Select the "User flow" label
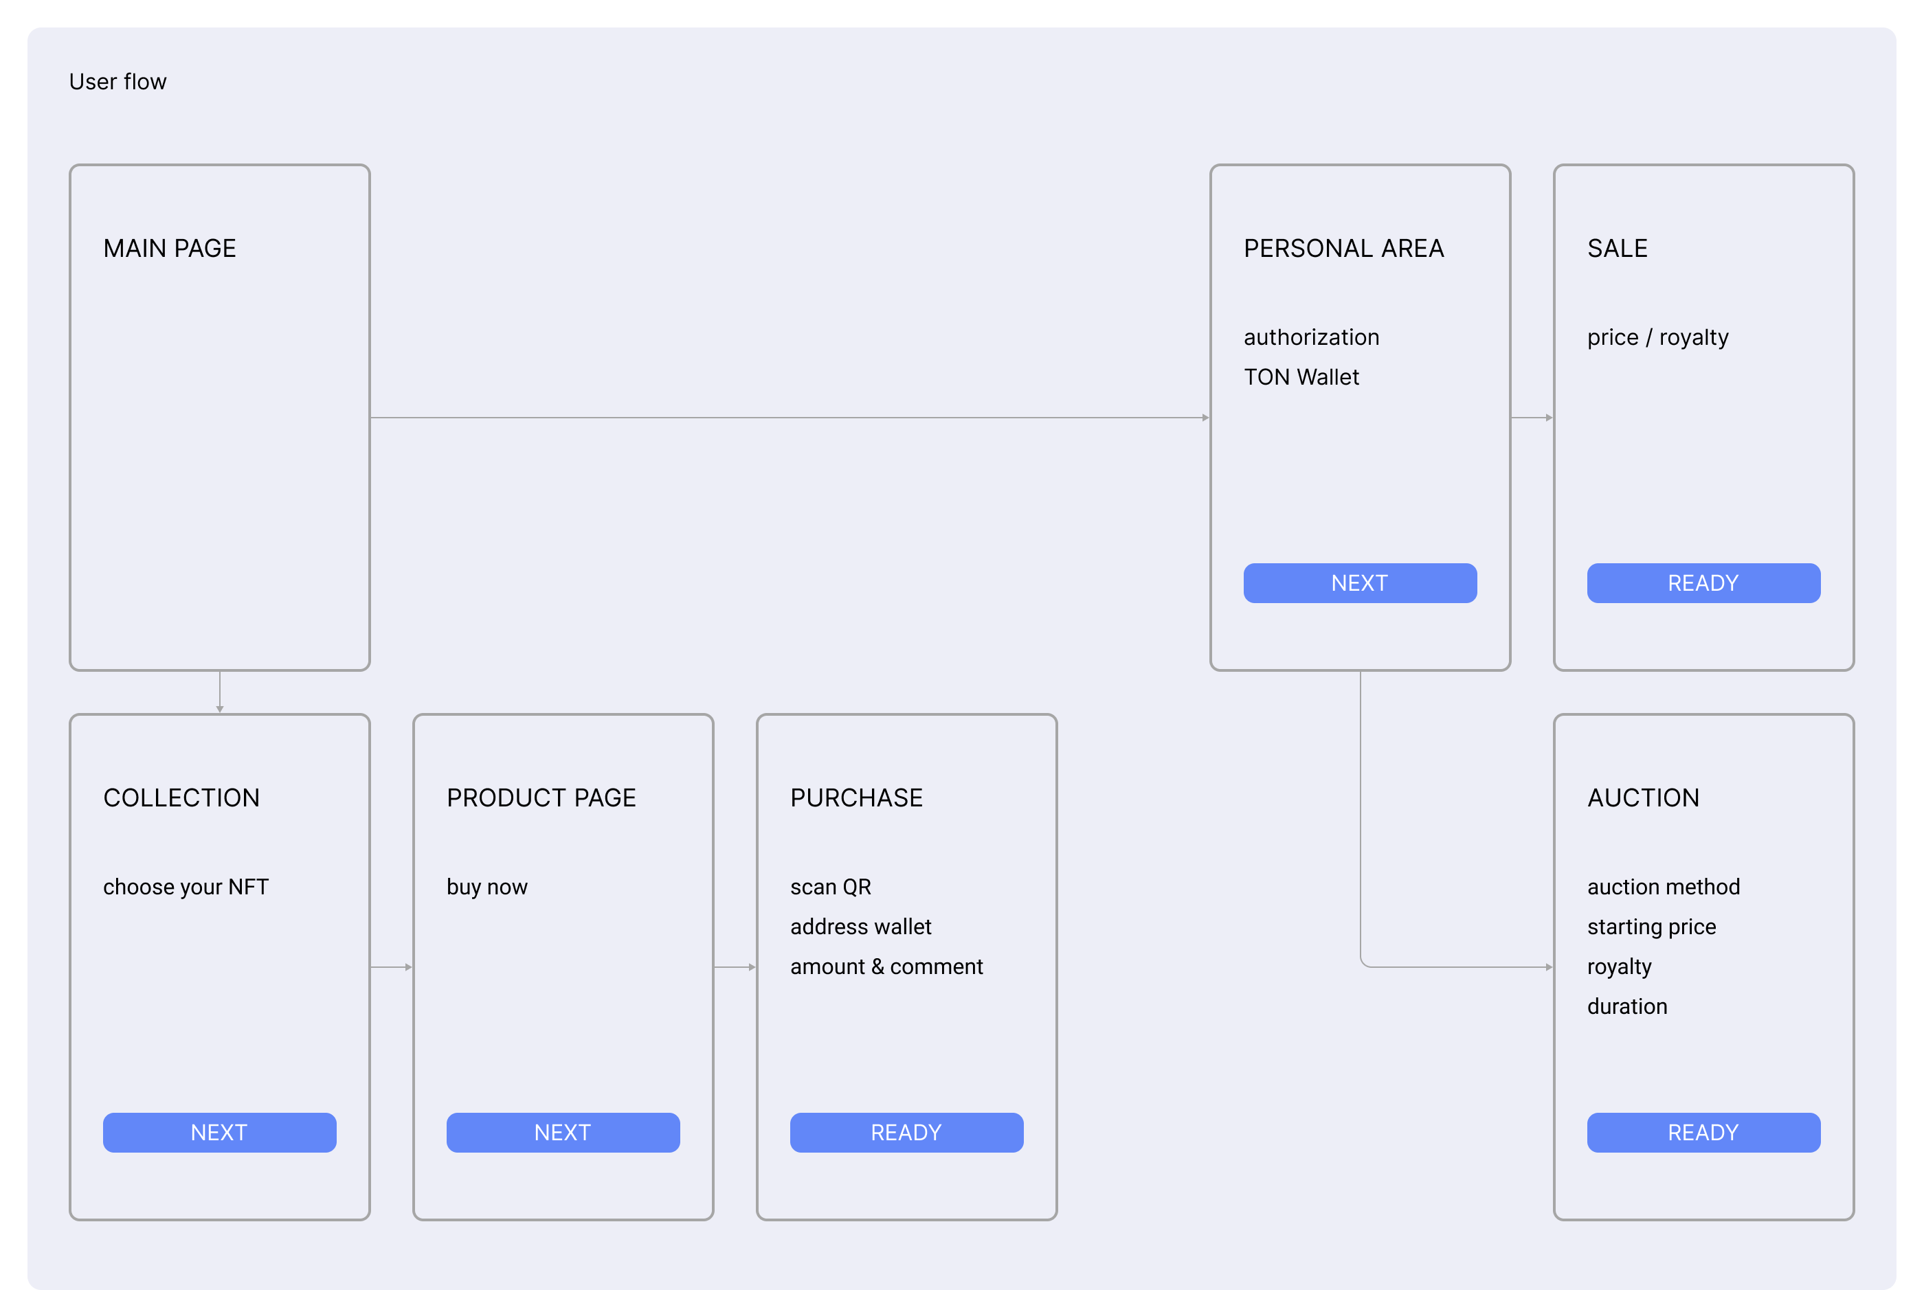 point(118,82)
